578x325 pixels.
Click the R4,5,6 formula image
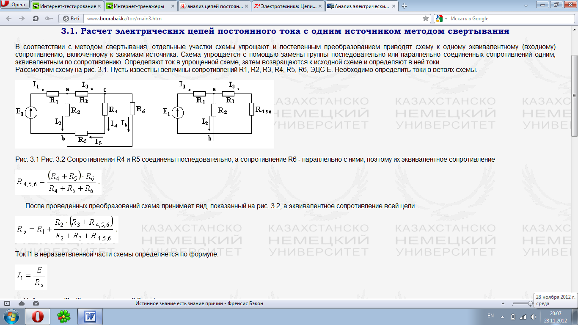tap(58, 182)
